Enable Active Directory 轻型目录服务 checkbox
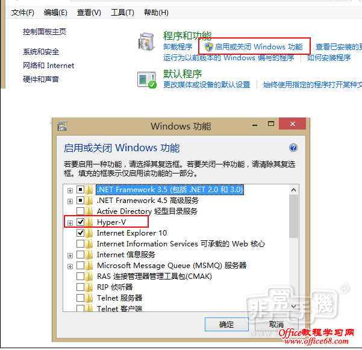The image size is (362, 350). pyautogui.click(x=80, y=211)
